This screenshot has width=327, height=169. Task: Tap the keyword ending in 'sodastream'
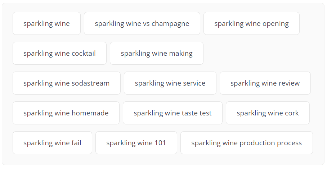(x=66, y=83)
